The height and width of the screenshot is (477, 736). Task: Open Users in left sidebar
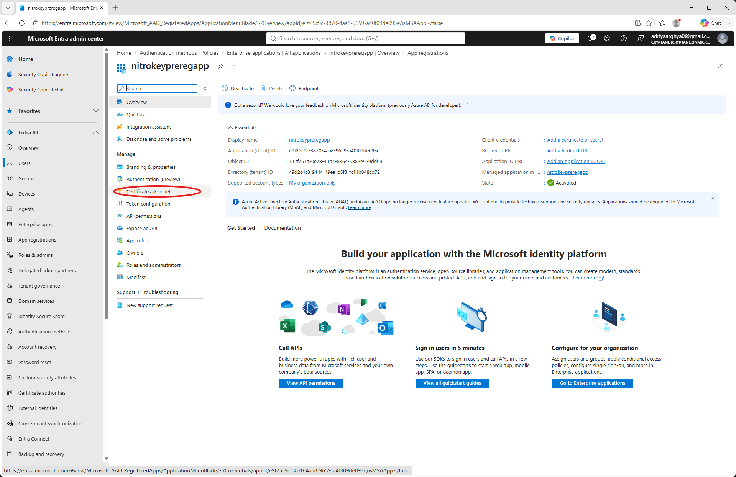coord(52,163)
